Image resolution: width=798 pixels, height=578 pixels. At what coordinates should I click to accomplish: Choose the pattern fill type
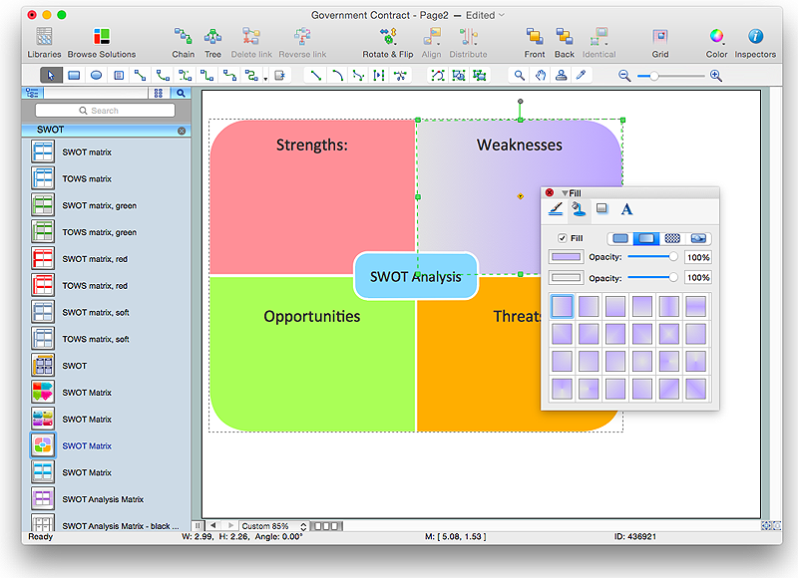(x=672, y=238)
